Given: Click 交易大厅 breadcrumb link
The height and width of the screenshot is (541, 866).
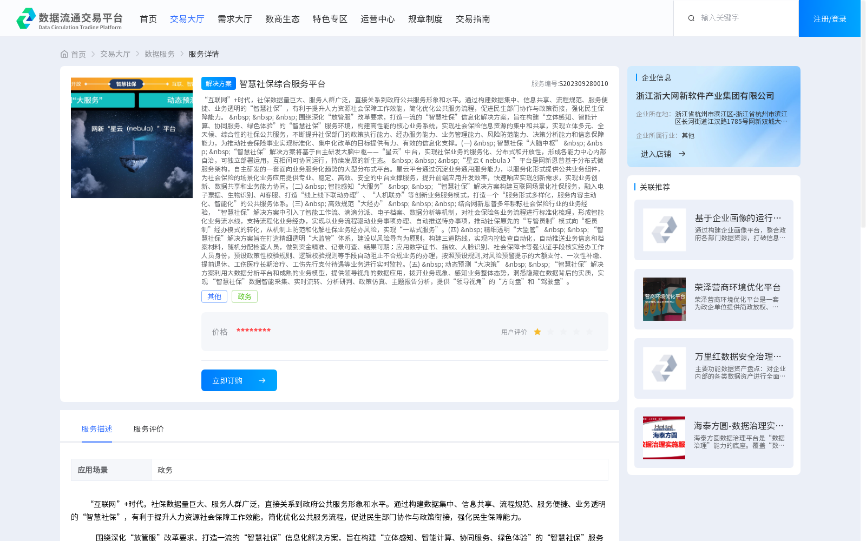Looking at the screenshot, I should [115, 54].
